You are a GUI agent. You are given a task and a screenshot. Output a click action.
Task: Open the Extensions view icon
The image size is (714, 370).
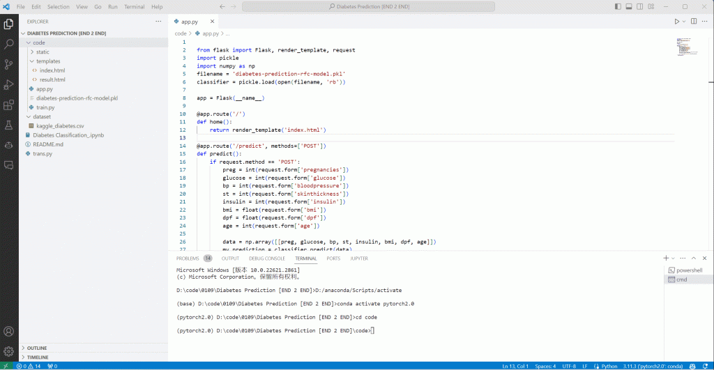tap(8, 105)
